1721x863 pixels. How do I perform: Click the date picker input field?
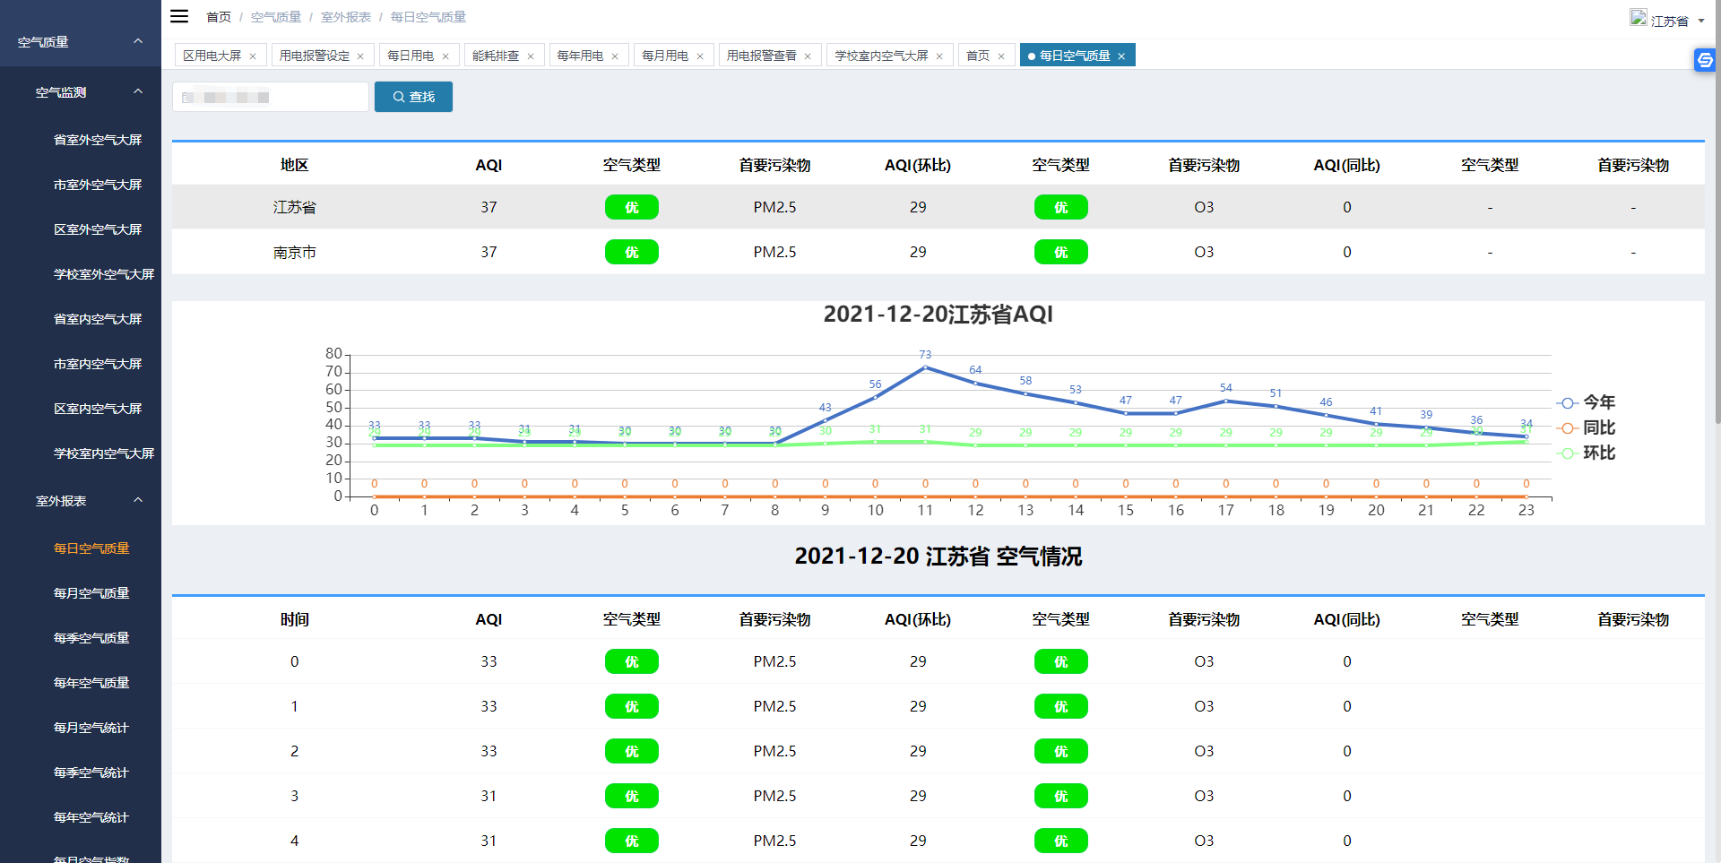coord(270,97)
